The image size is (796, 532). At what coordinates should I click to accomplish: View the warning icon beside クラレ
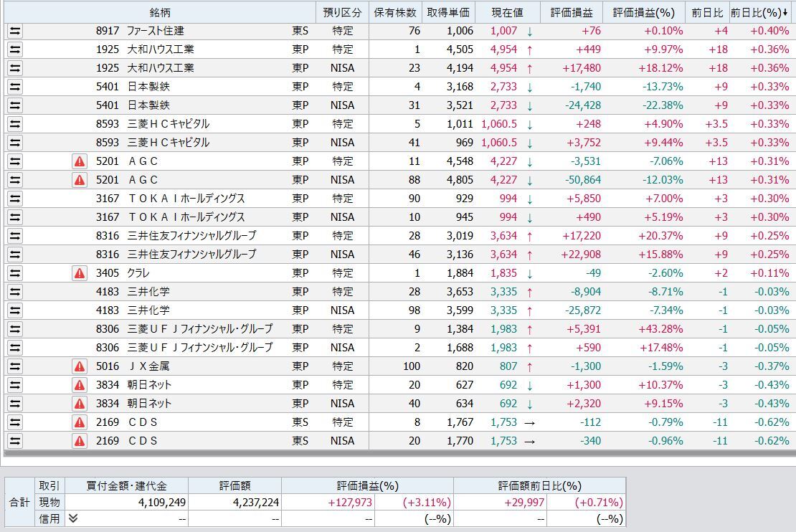(80, 273)
